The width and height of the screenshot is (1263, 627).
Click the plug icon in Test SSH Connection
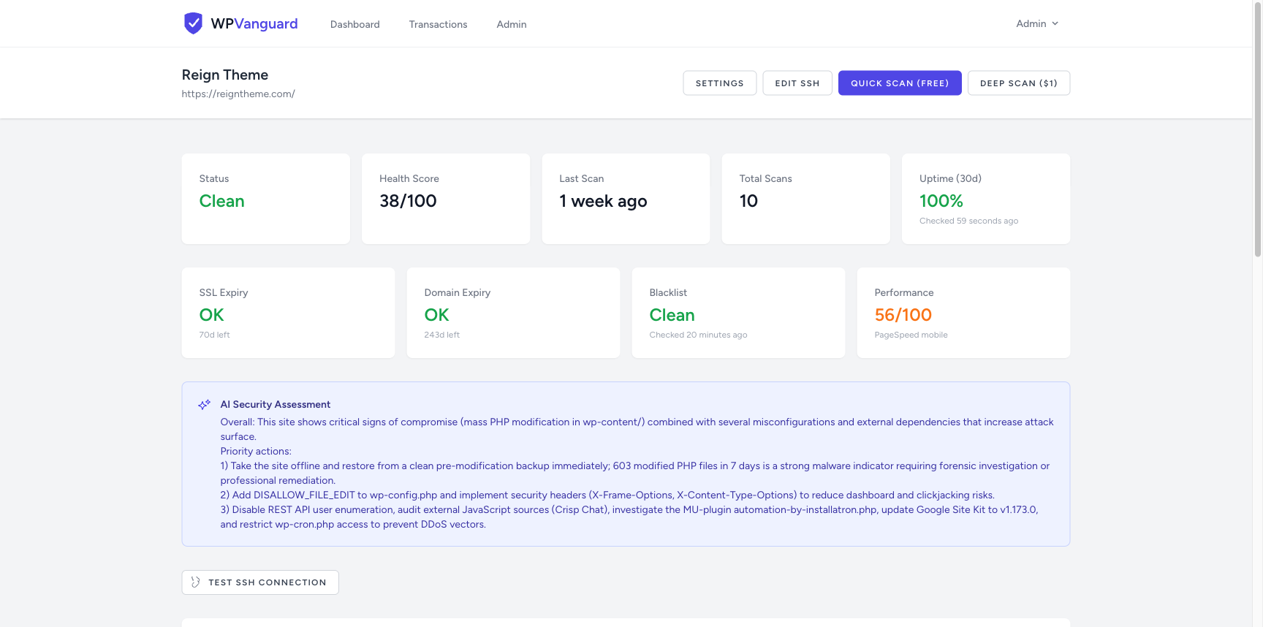[x=195, y=582]
